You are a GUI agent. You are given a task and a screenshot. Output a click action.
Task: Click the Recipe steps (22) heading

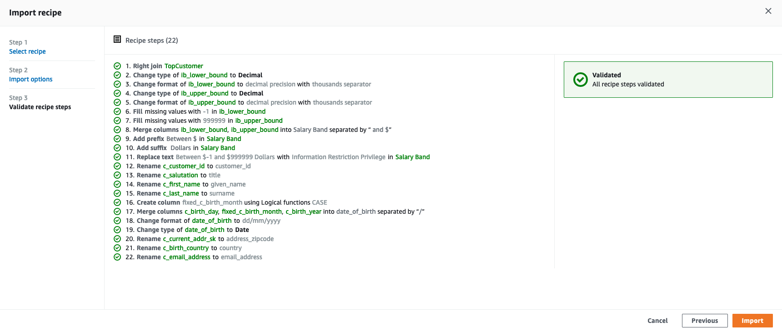(152, 40)
